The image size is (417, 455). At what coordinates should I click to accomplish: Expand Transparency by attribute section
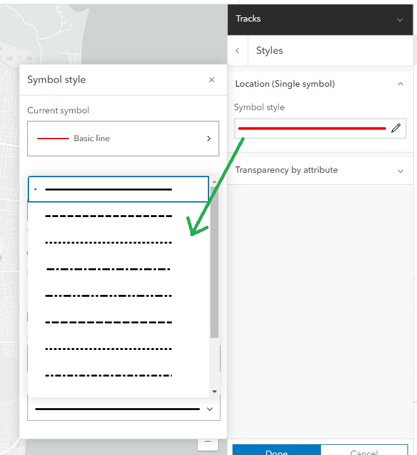[401, 171]
